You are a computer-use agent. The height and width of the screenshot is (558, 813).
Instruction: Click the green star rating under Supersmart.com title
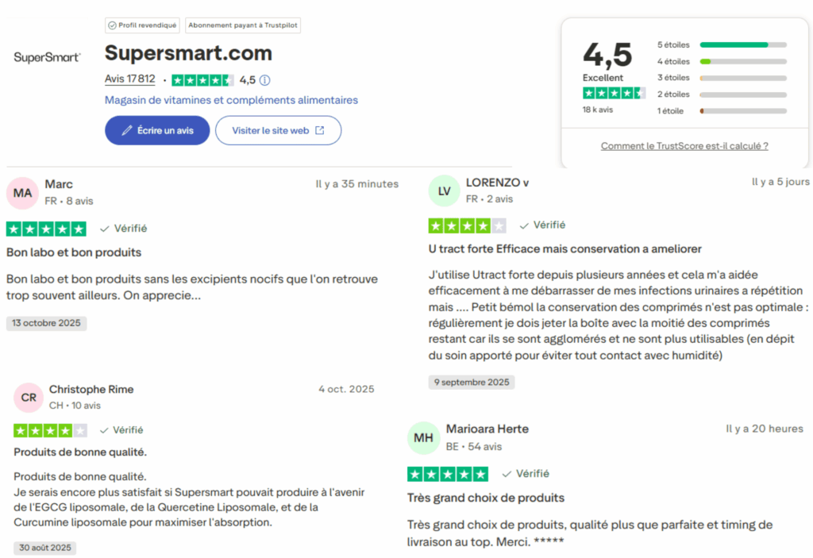click(x=204, y=80)
